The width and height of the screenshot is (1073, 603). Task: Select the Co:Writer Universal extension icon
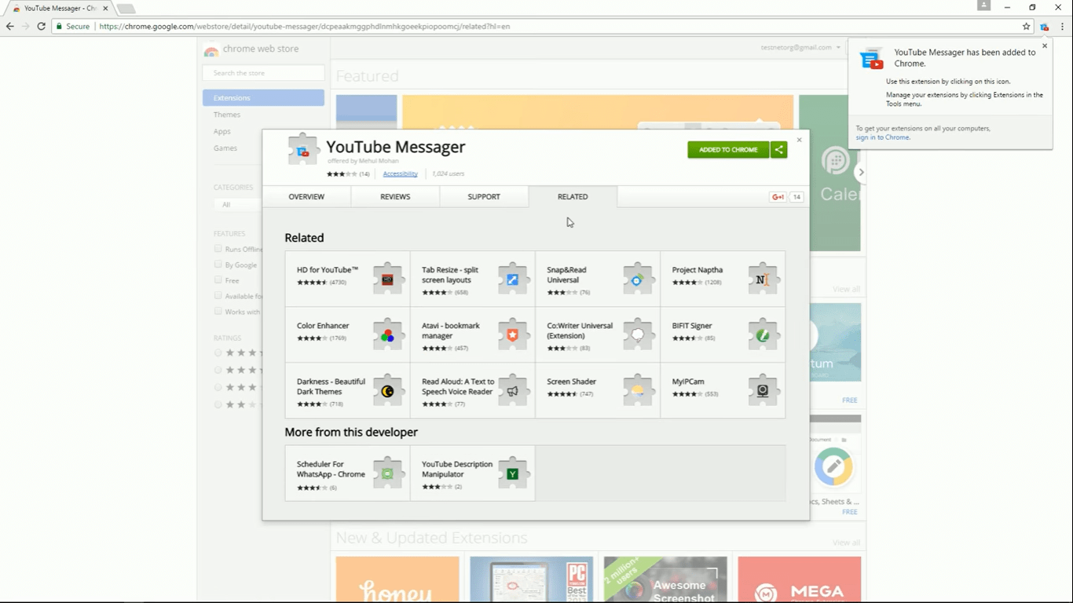coord(638,334)
